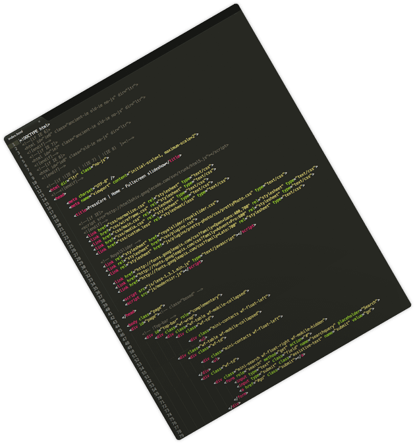Click the css/custom.less link line
Viewport: 415px width, 444px height.
[x=163, y=216]
